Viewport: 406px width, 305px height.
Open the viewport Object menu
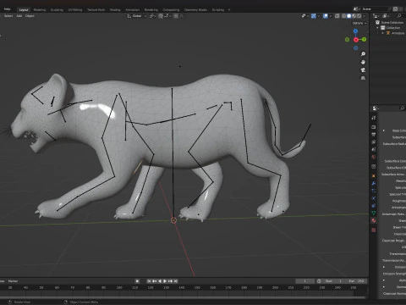coord(30,16)
